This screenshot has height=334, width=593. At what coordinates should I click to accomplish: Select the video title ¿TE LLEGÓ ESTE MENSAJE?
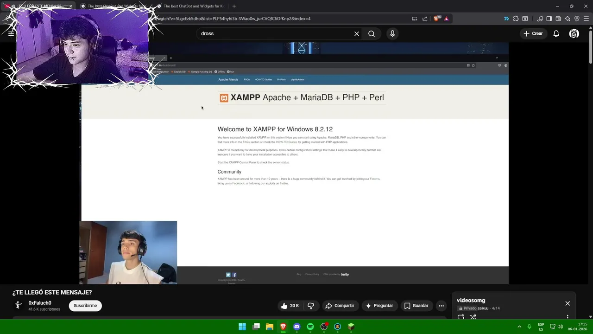(52, 292)
